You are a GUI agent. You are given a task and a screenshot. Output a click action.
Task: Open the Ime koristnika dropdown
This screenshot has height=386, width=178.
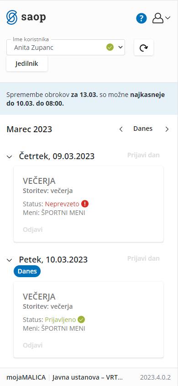click(x=66, y=47)
